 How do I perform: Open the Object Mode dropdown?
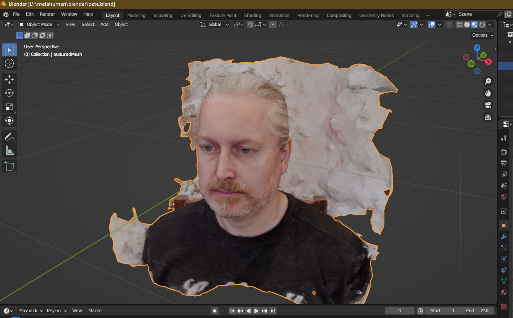(39, 25)
